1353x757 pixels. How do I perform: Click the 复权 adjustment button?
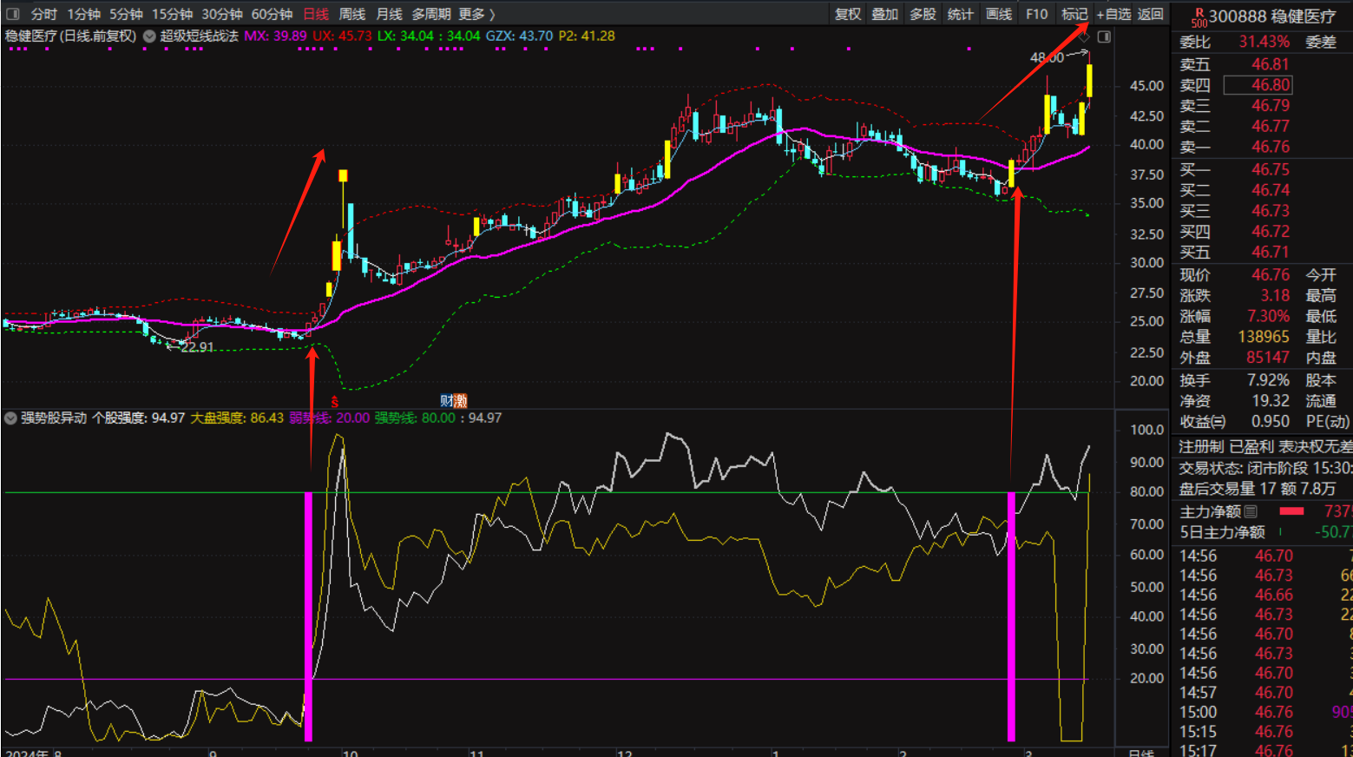click(x=848, y=14)
